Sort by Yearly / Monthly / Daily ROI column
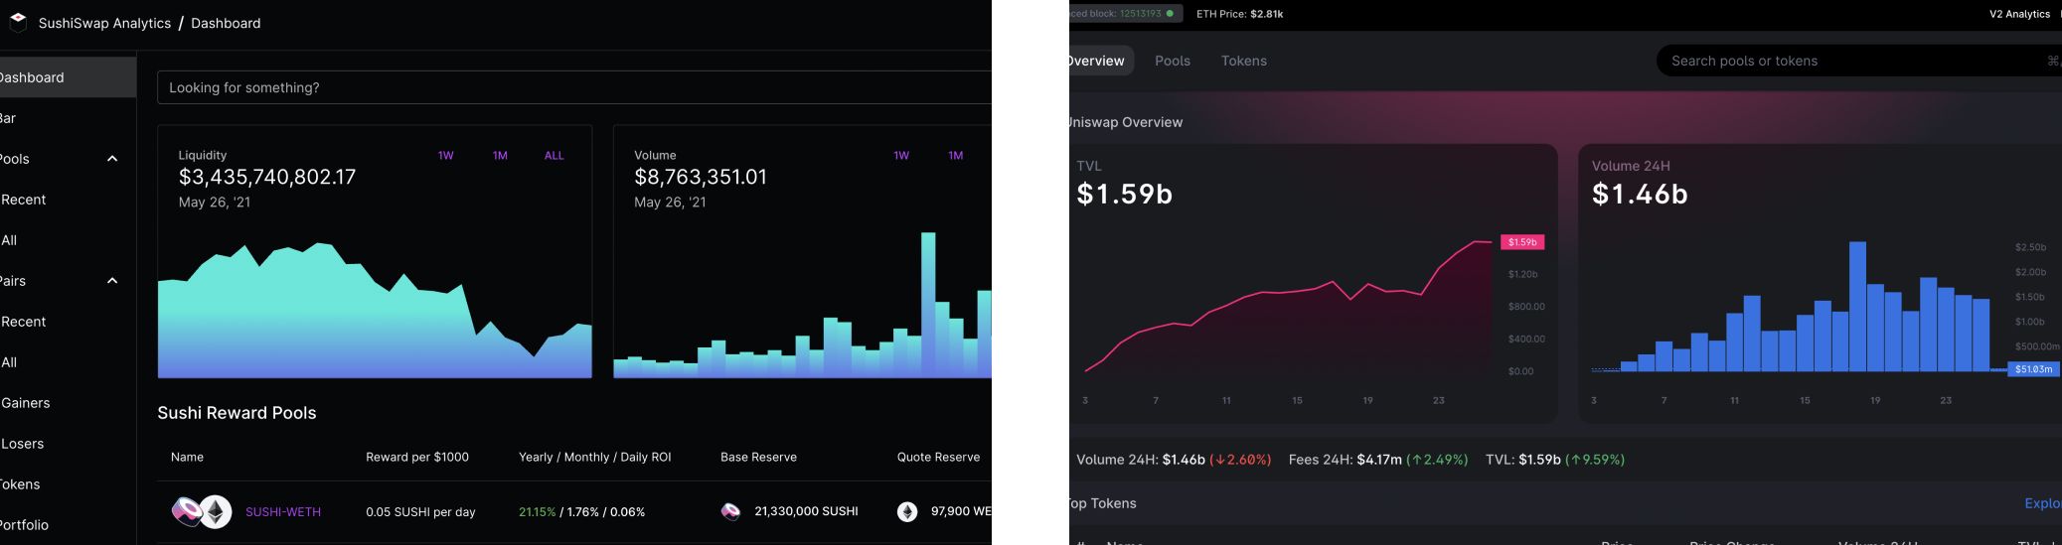Image resolution: width=2062 pixels, height=545 pixels. coord(594,457)
